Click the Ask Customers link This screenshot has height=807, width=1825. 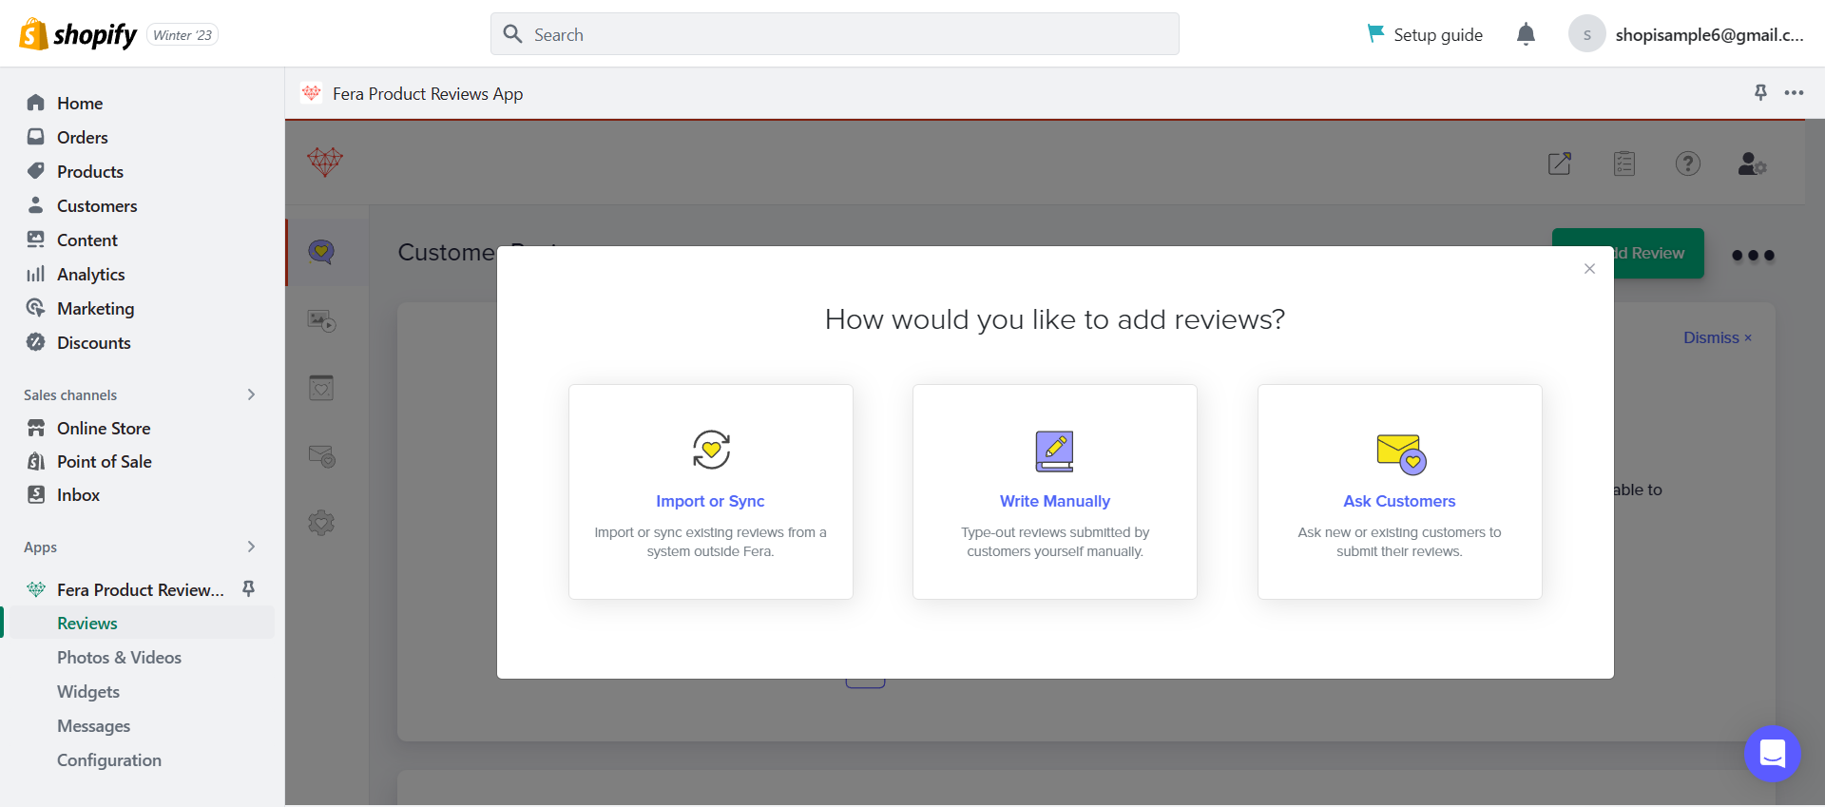[x=1399, y=501]
